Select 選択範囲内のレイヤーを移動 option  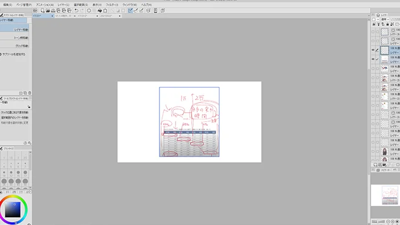(14, 118)
